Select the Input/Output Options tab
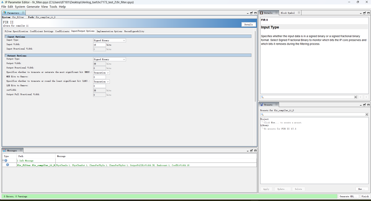 (x=83, y=31)
